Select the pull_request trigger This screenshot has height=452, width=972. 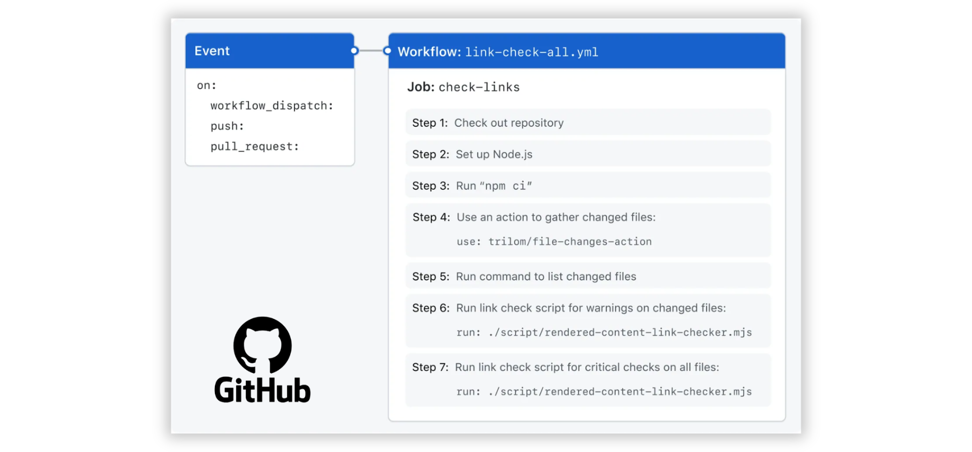pyautogui.click(x=255, y=147)
